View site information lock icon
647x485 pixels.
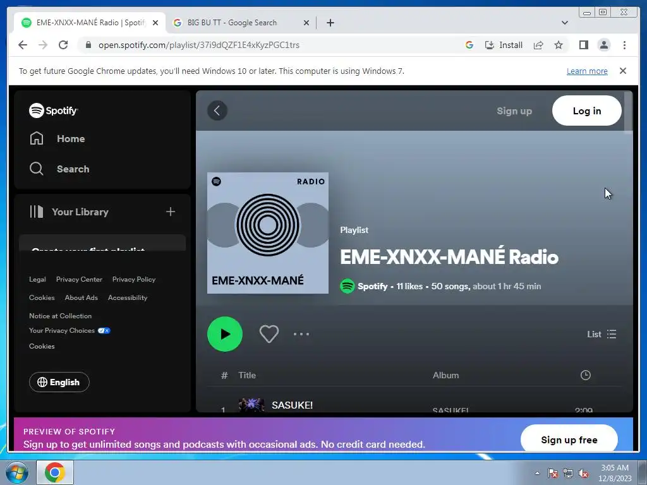[88, 45]
